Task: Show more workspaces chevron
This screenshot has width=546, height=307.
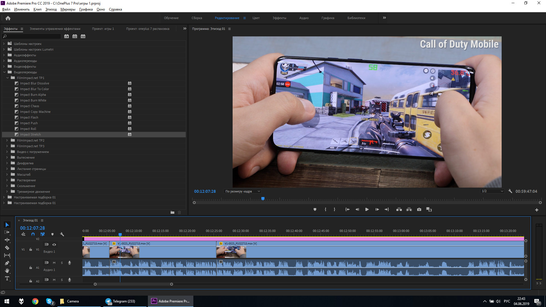Action: [x=384, y=18]
